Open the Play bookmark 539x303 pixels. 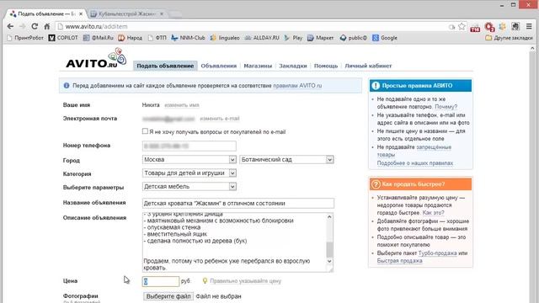click(x=293, y=38)
